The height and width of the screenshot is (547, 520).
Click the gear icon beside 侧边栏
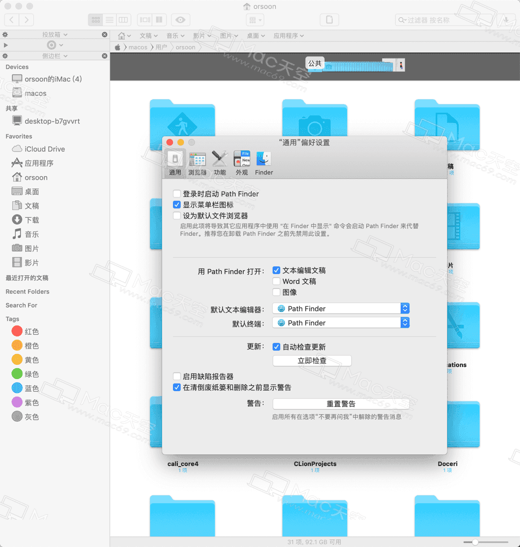coord(5,56)
